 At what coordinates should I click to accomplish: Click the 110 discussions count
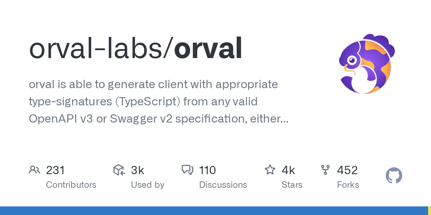207,170
